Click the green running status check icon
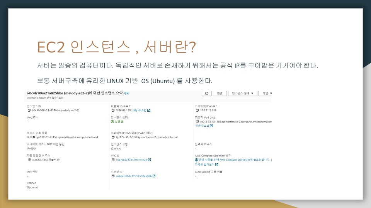 point(112,122)
